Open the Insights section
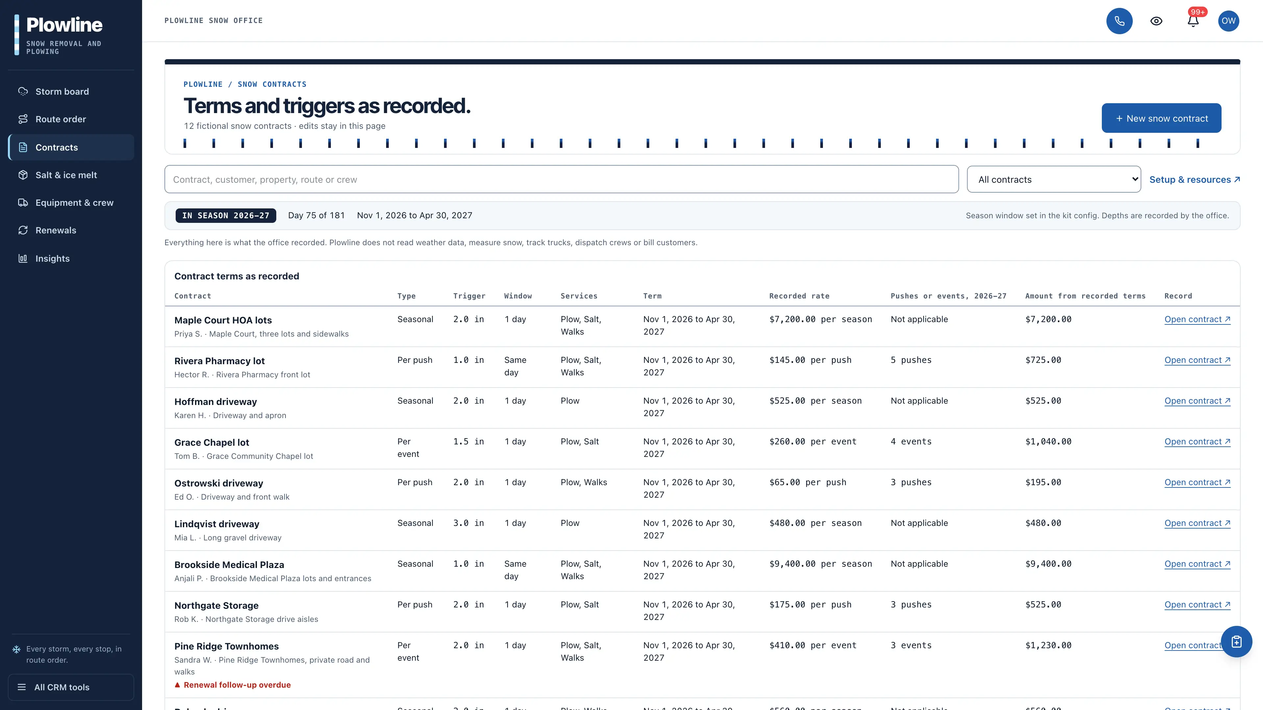Viewport: 1263px width, 710px height. coord(71,258)
